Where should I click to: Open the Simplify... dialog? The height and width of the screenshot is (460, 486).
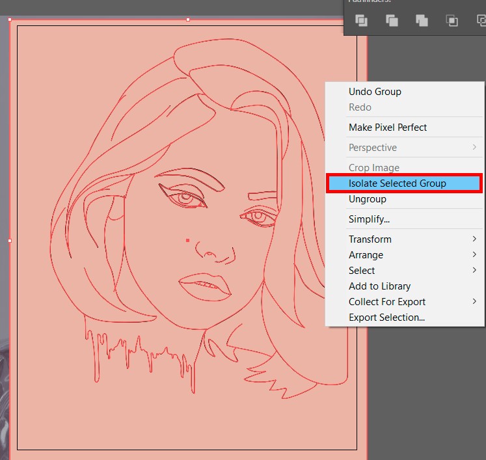pyautogui.click(x=369, y=219)
